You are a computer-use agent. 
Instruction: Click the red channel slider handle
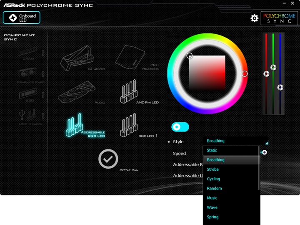(x=266, y=73)
